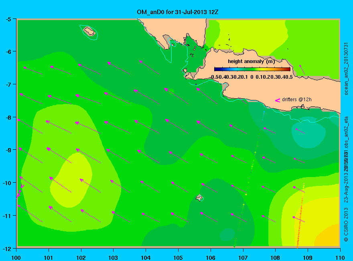This screenshot has width=353, height=261.
Task: Click the longitude label "102"
Action: point(81,258)
